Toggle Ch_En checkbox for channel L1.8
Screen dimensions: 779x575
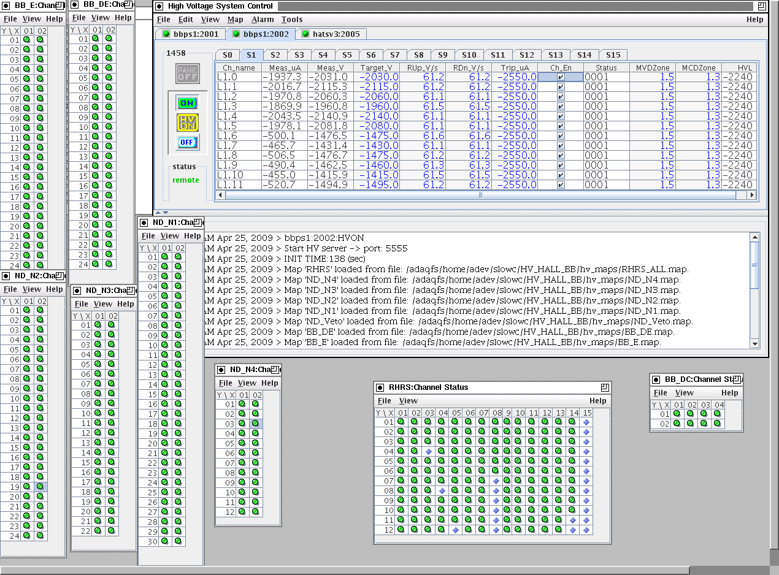point(561,156)
